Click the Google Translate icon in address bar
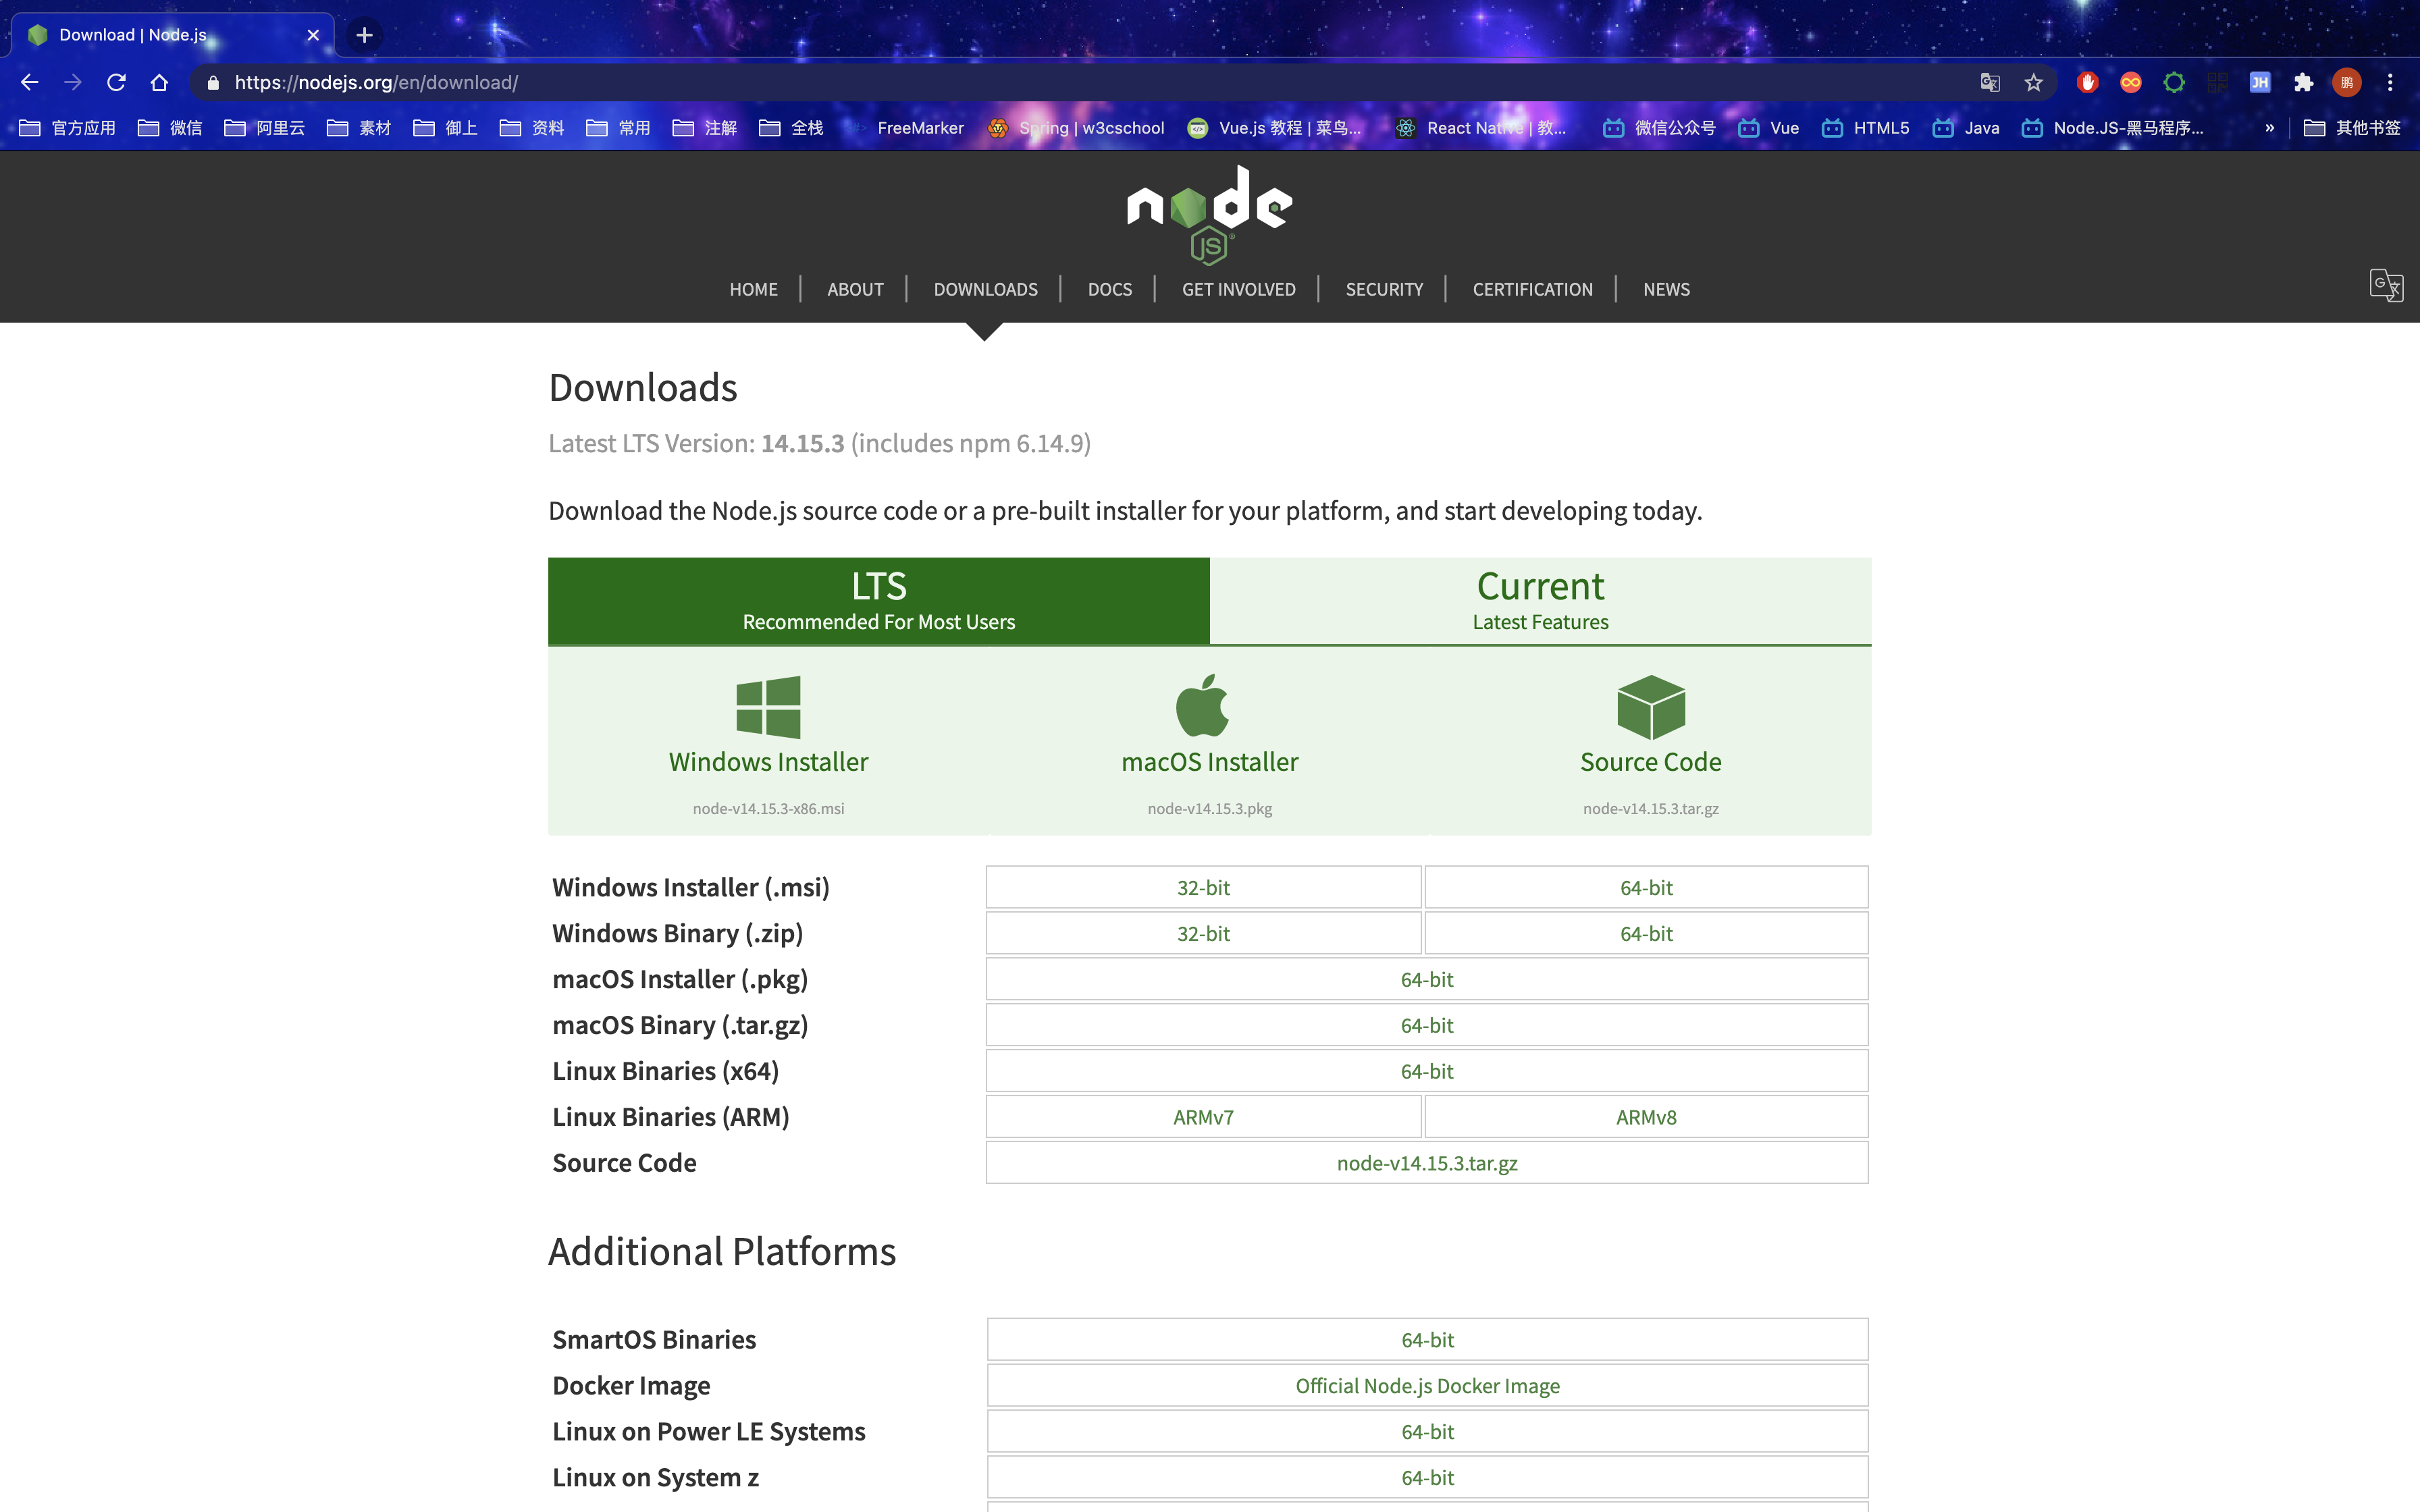This screenshot has height=1512, width=2420. coord(1990,83)
